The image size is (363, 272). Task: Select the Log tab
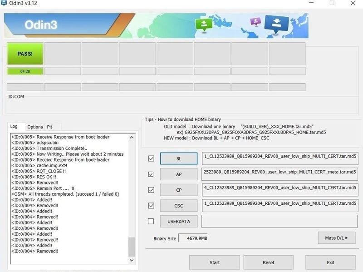14,127
